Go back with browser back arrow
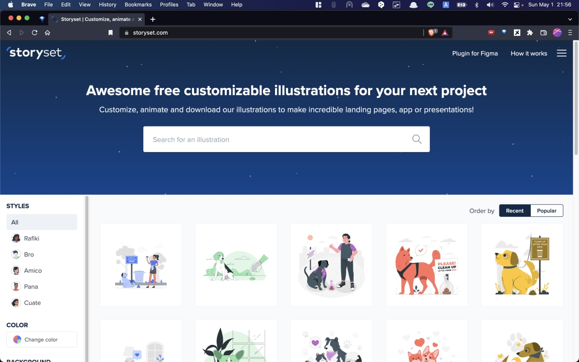Image resolution: width=579 pixels, height=362 pixels. point(9,33)
